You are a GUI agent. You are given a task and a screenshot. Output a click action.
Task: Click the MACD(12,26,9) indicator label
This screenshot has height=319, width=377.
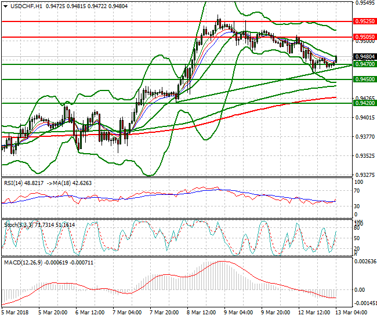(x=49, y=263)
